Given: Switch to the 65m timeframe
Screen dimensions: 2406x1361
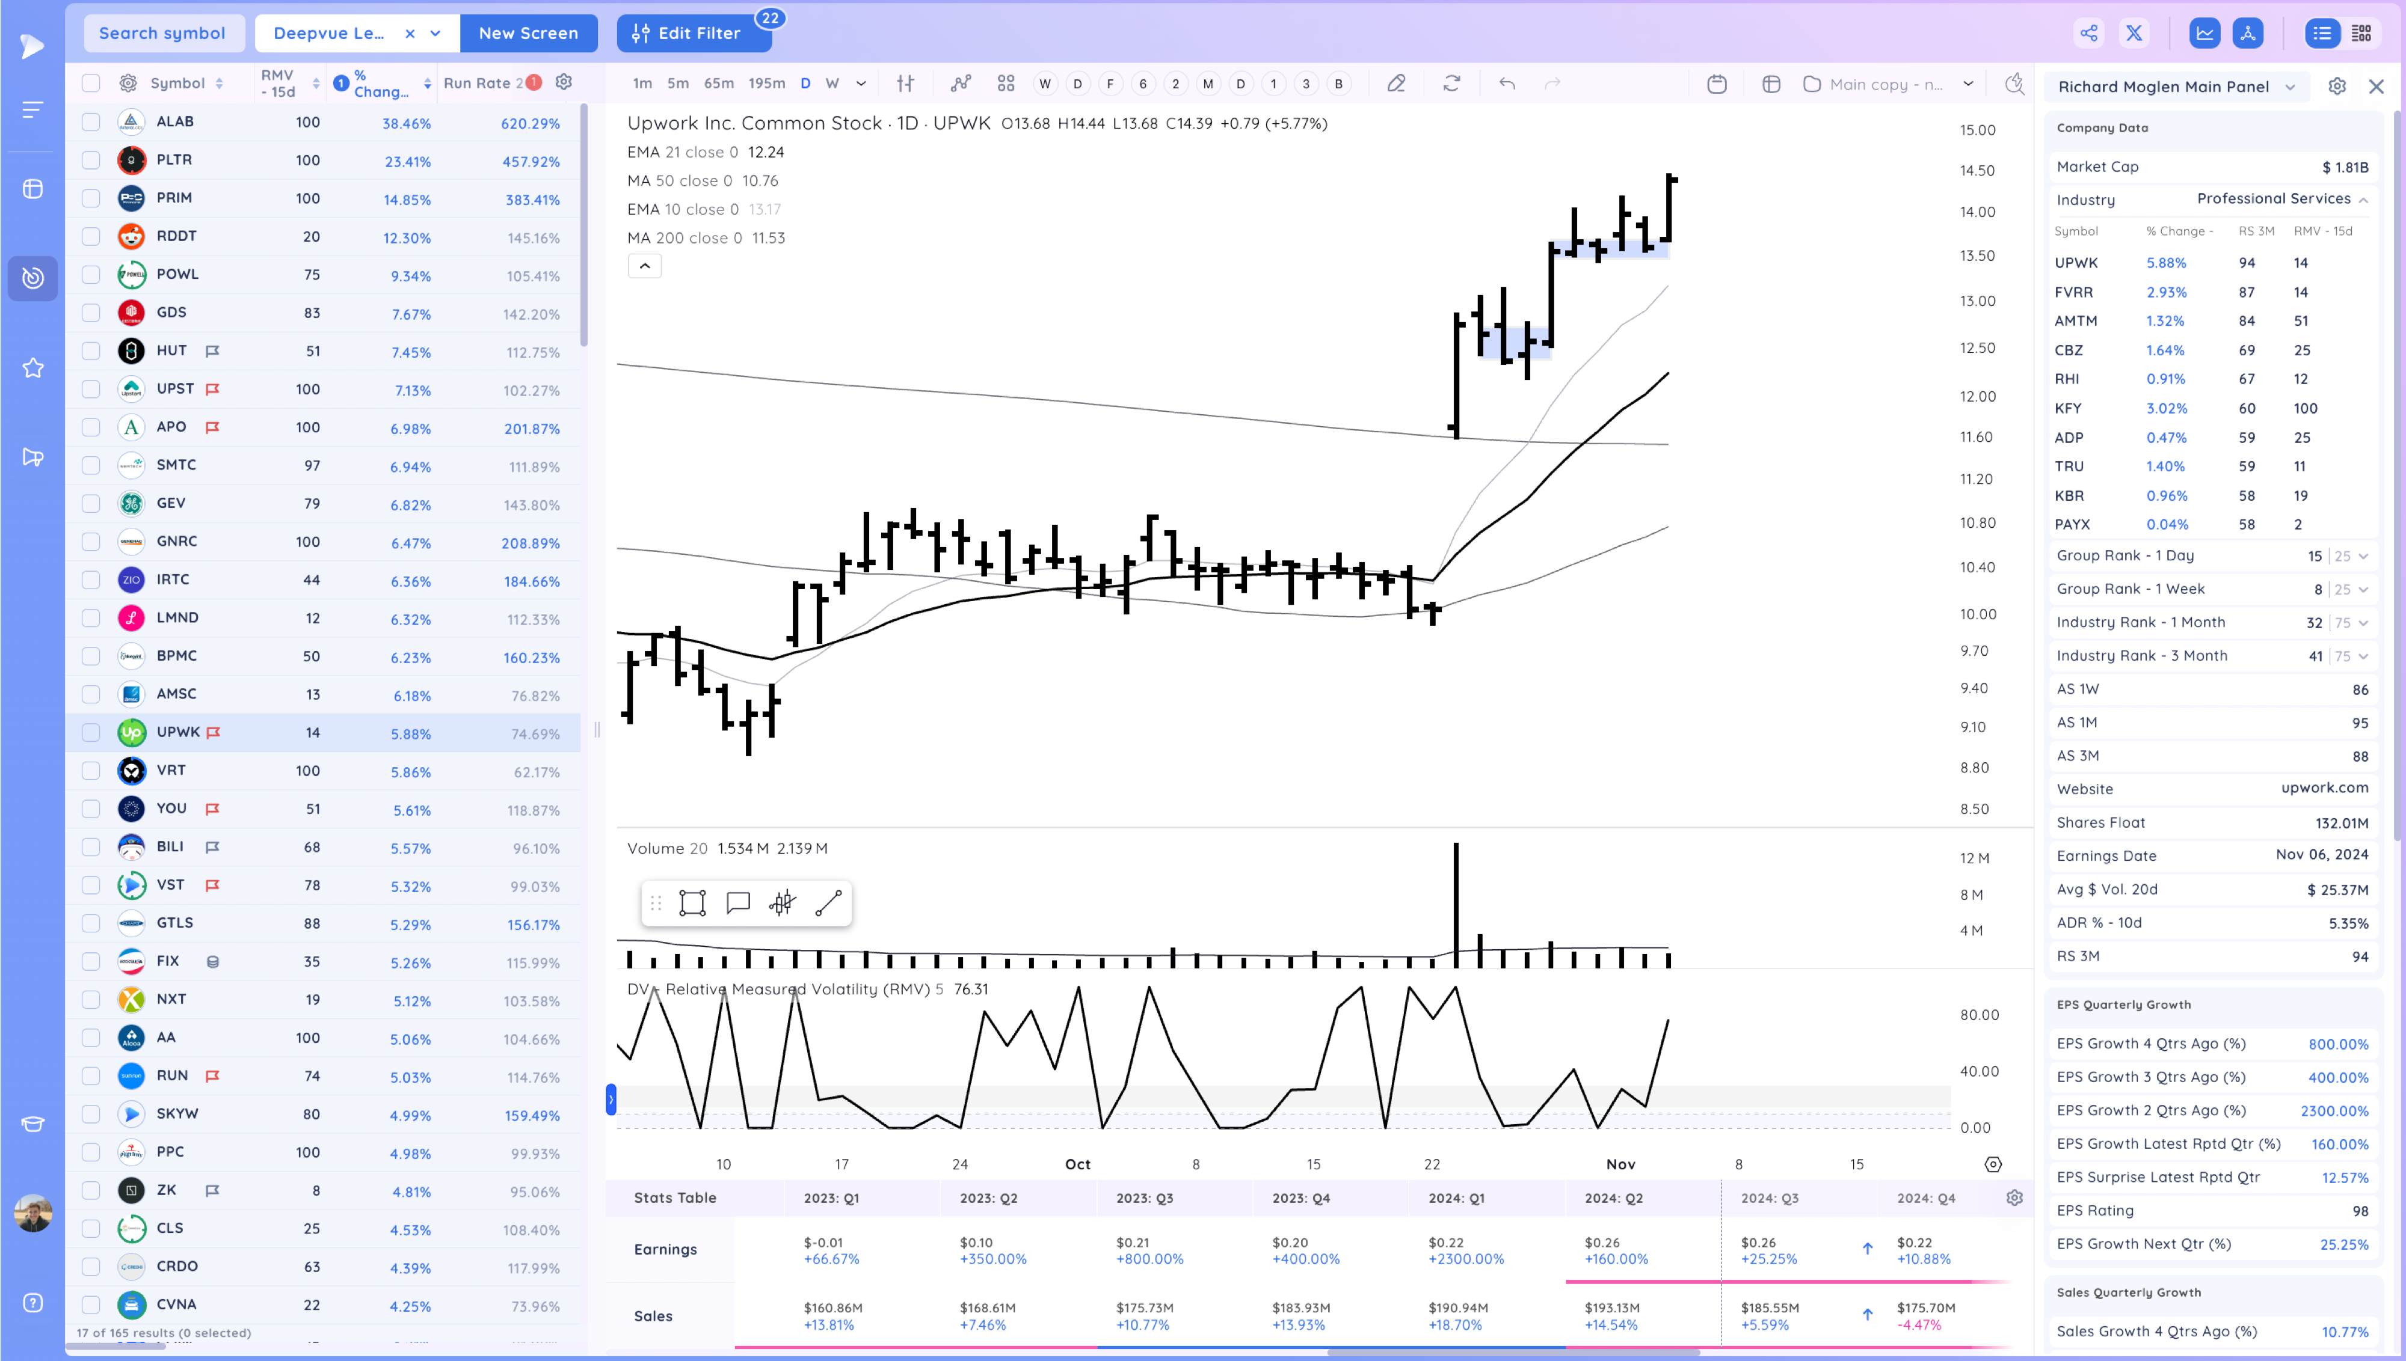Looking at the screenshot, I should [x=718, y=83].
